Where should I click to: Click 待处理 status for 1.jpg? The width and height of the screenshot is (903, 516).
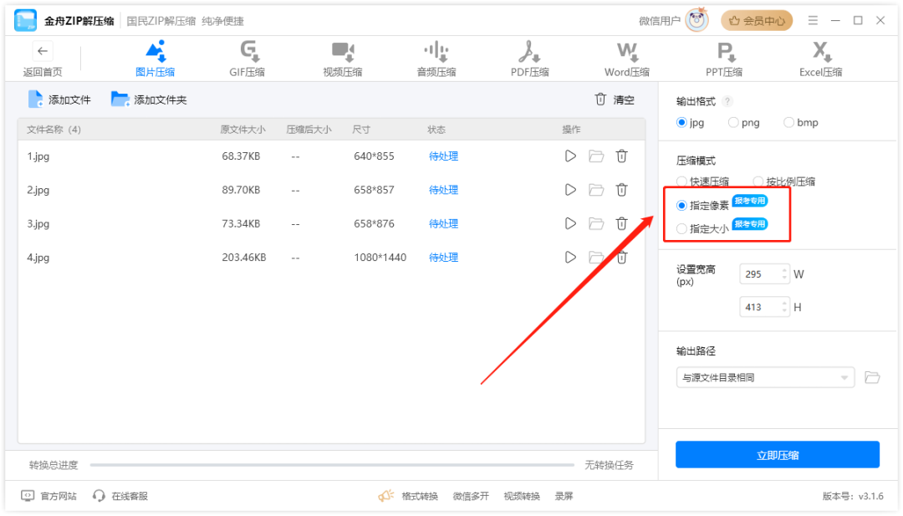pos(443,156)
